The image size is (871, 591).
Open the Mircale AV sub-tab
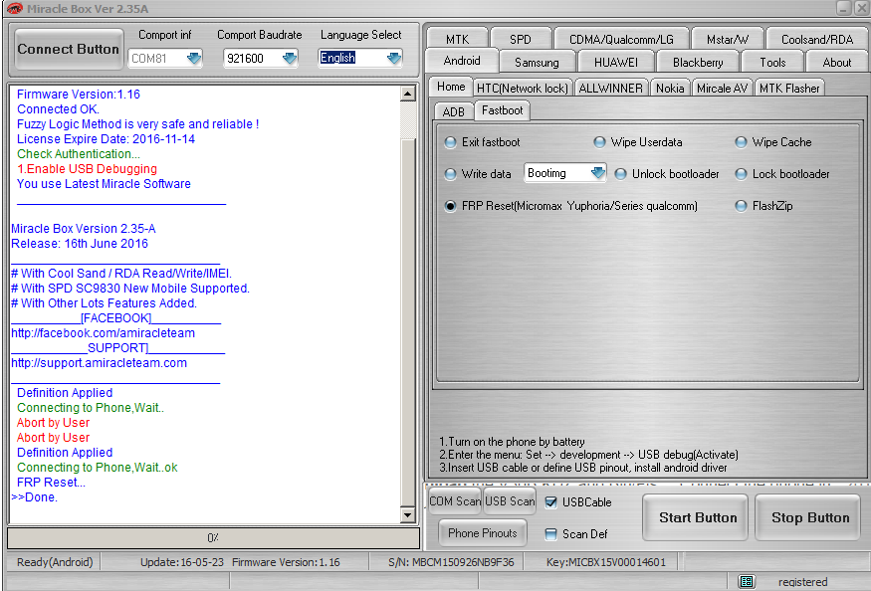coord(722,89)
